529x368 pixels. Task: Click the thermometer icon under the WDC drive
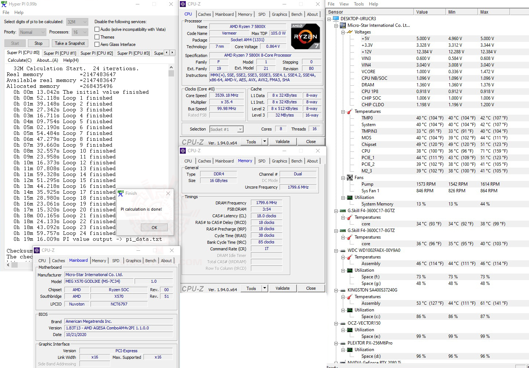350,257
